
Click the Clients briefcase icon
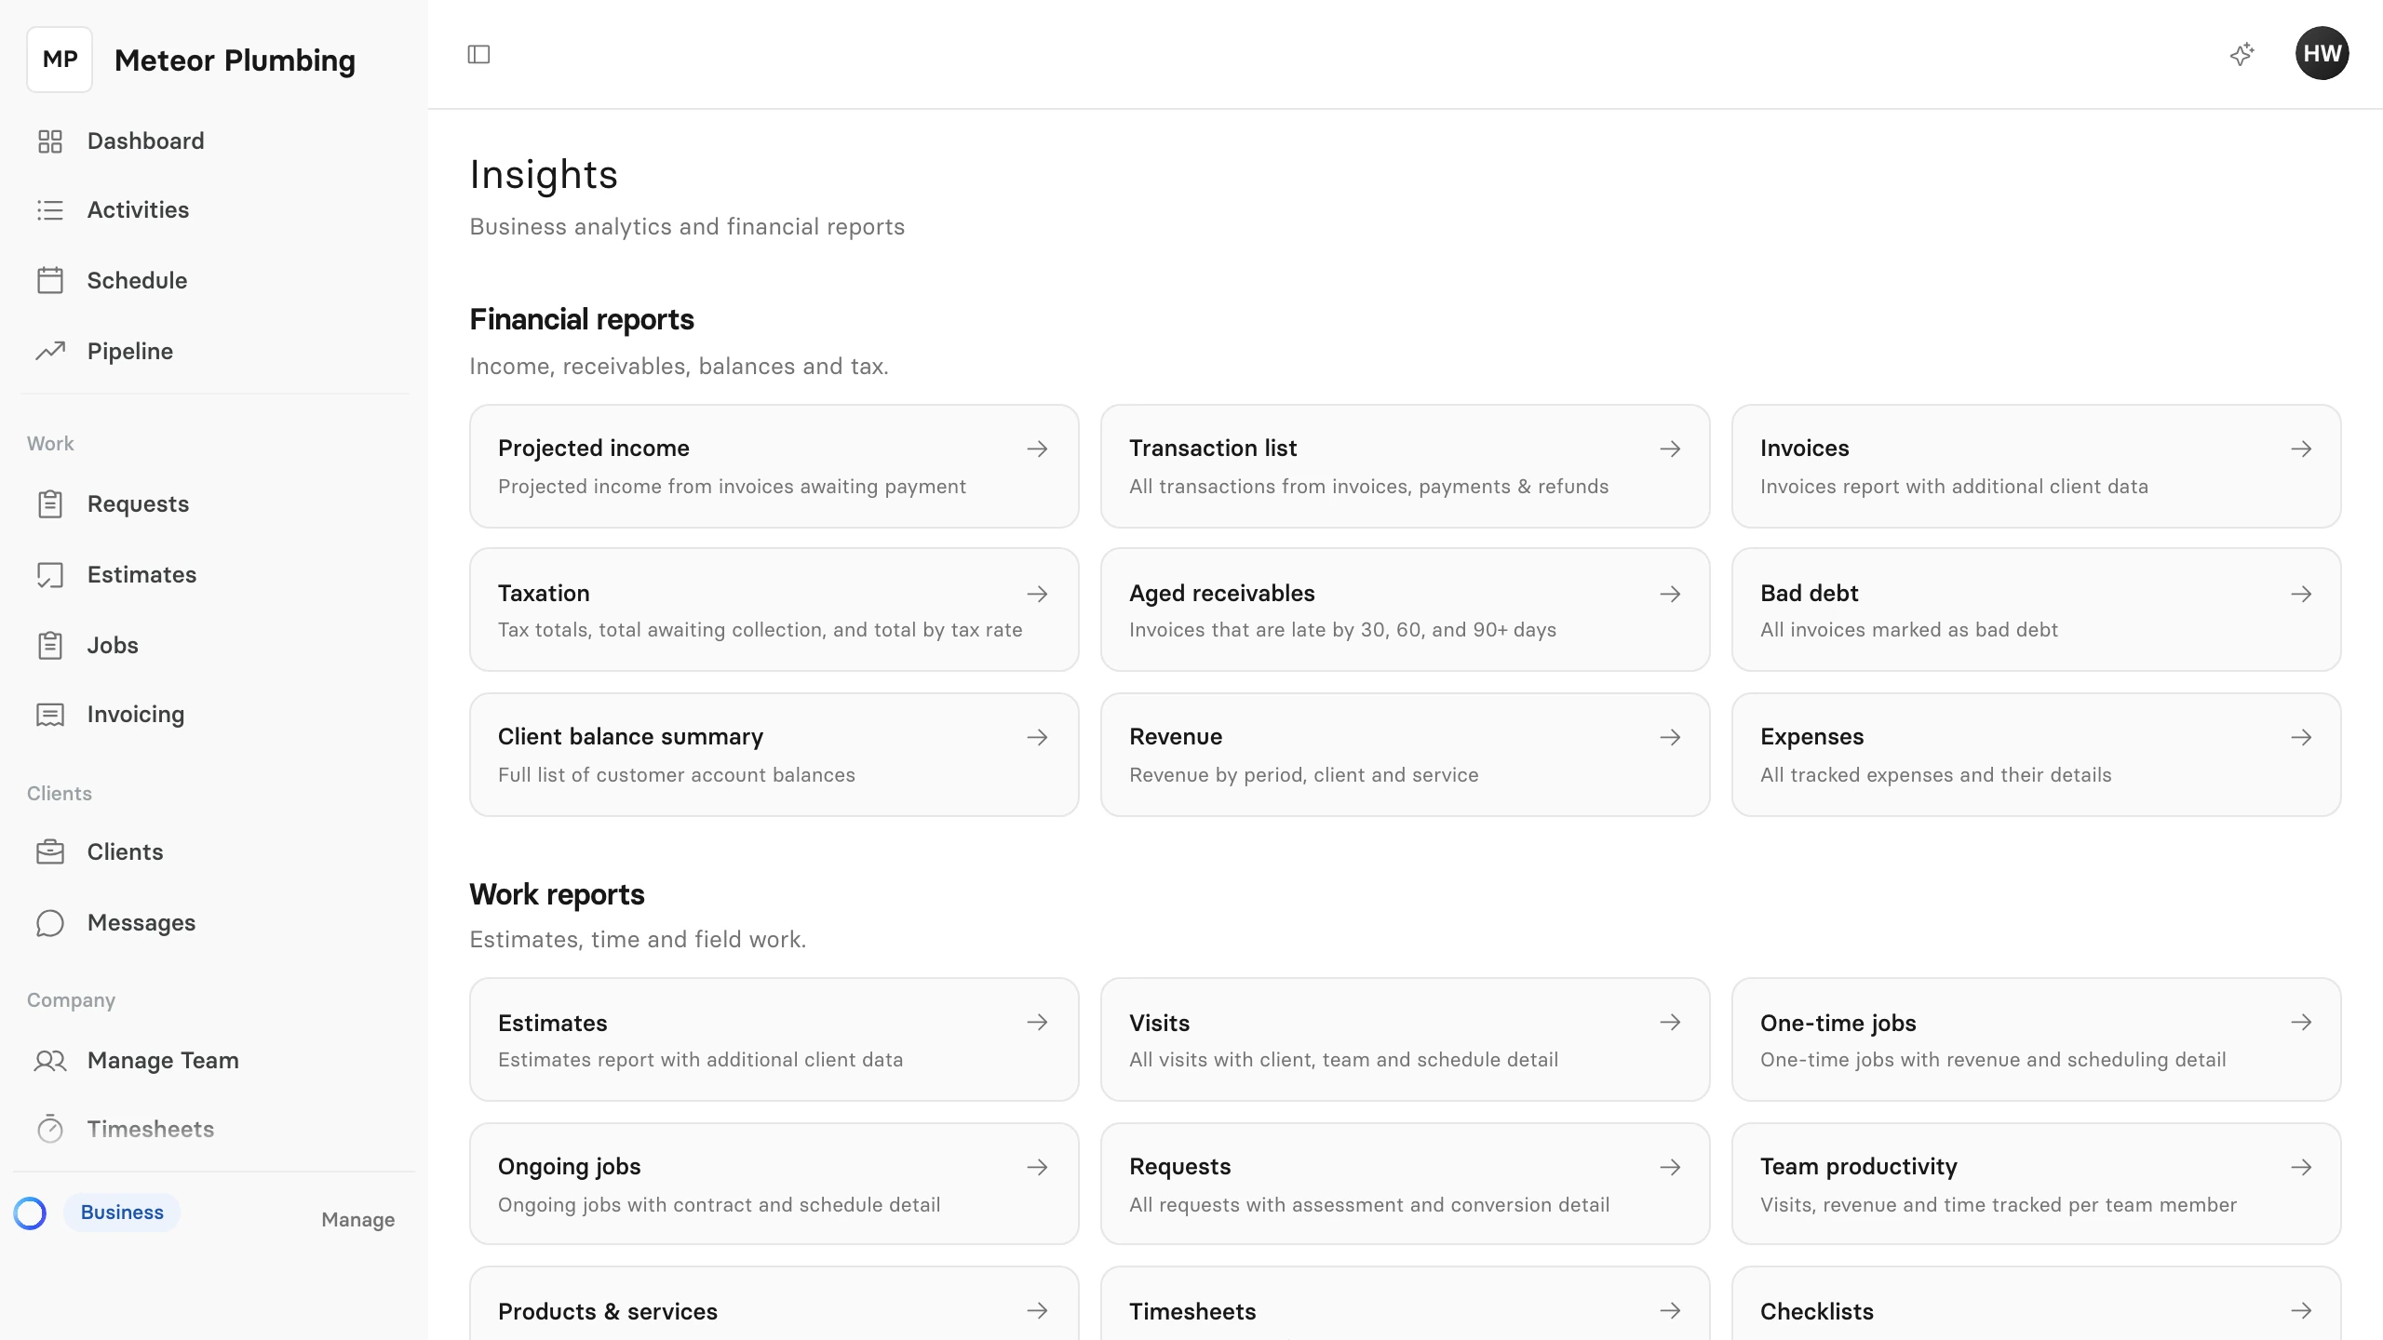click(49, 851)
